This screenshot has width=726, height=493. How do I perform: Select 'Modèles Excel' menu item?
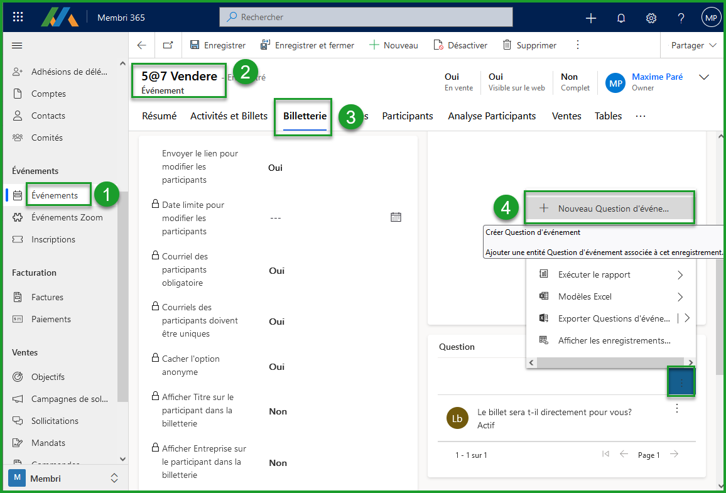point(584,296)
